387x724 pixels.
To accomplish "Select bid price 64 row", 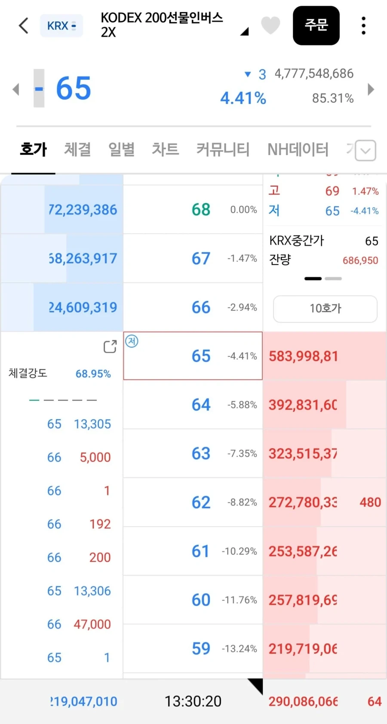I will coord(193,405).
